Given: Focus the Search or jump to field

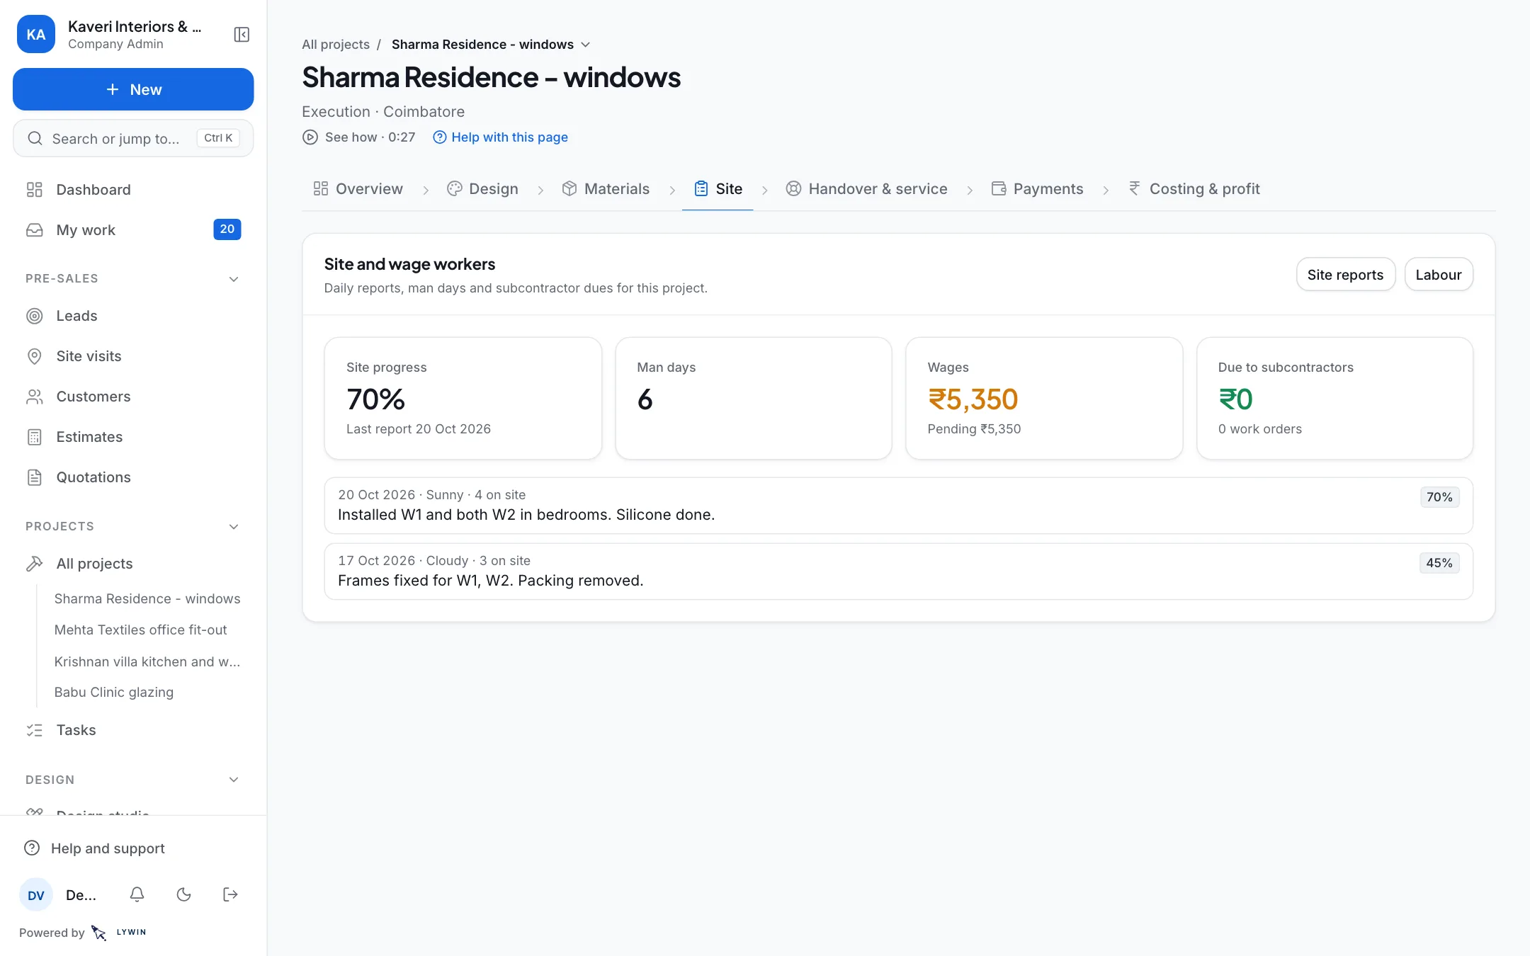Looking at the screenshot, I should coord(133,138).
